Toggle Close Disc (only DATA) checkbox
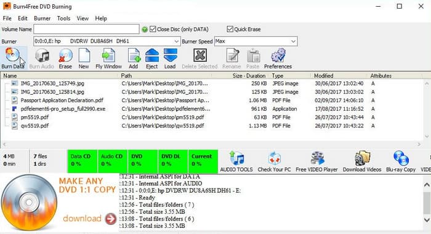This screenshot has width=431, height=234. click(x=153, y=29)
